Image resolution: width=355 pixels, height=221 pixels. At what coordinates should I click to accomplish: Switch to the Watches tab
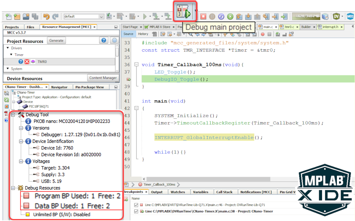177,192
